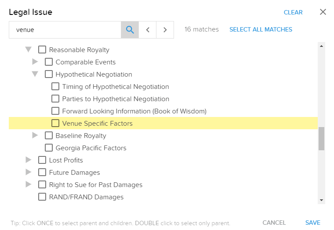
Task: Click the magnifier search icon
Action: (x=130, y=30)
